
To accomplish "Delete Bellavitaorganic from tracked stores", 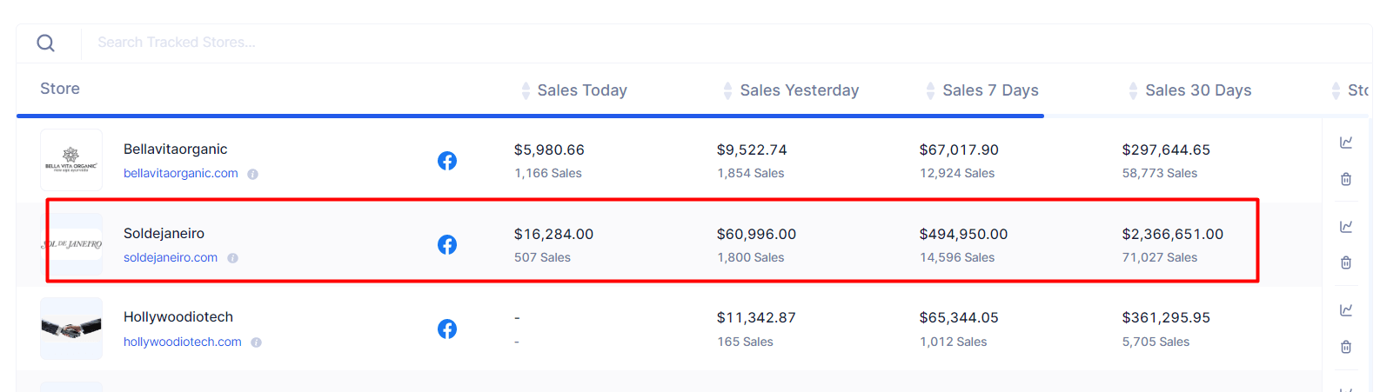I will pos(1346,179).
